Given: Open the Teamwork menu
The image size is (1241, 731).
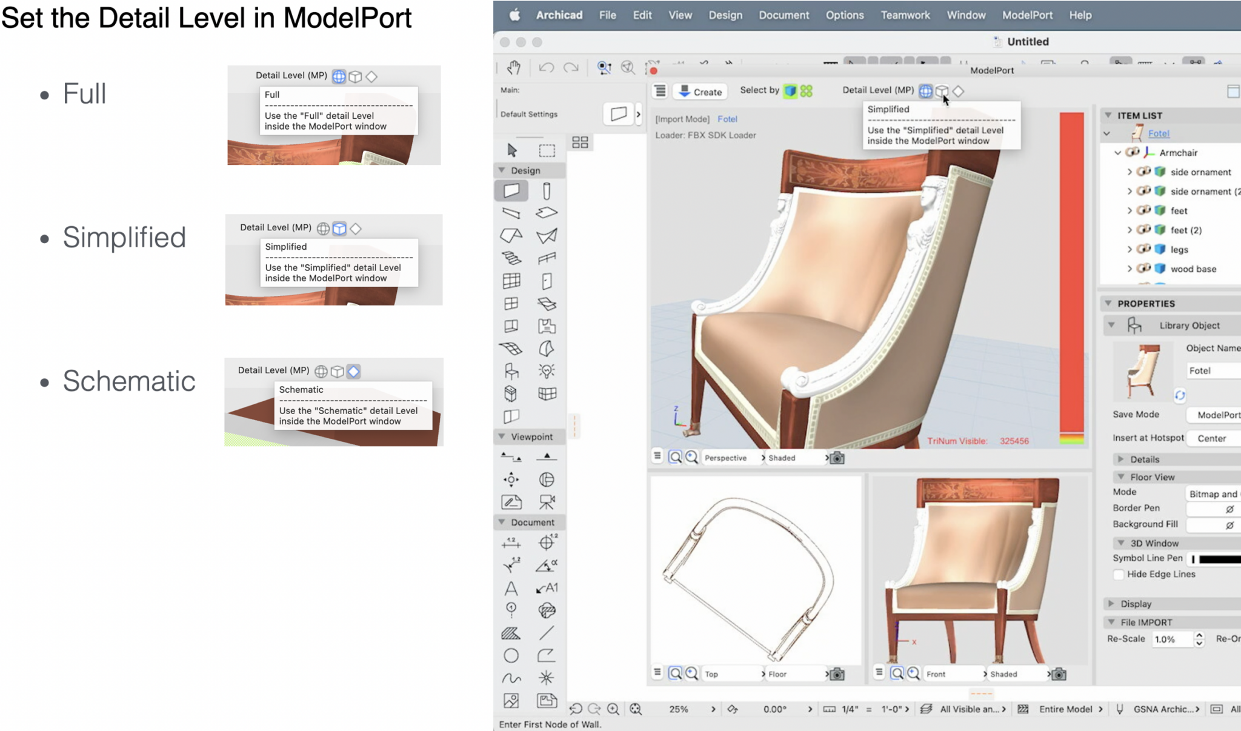Looking at the screenshot, I should click(x=905, y=15).
